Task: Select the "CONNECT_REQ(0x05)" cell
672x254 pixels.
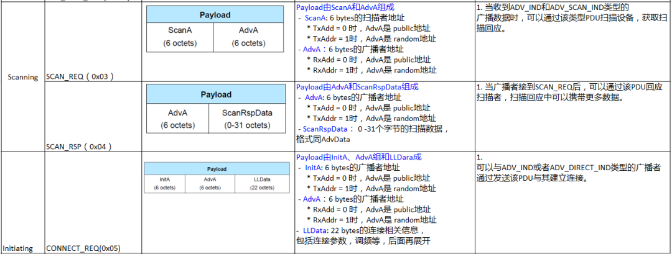Action: (93, 202)
